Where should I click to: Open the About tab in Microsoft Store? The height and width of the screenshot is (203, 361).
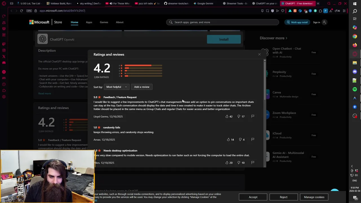[120, 22]
